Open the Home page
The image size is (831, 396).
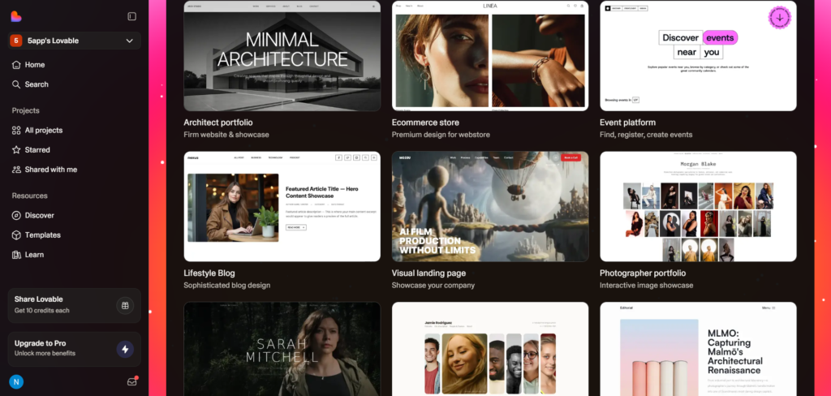point(34,65)
